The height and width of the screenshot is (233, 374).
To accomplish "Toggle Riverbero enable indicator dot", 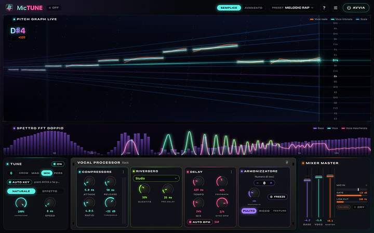I will coord(134,171).
